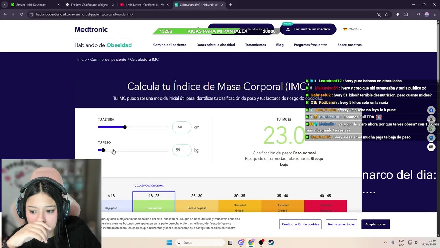Viewport: 440px width, 248px height.
Task: Reload the current page
Action: coord(21,14)
